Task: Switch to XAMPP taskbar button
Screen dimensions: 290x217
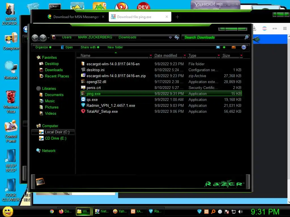Action: 137,211
